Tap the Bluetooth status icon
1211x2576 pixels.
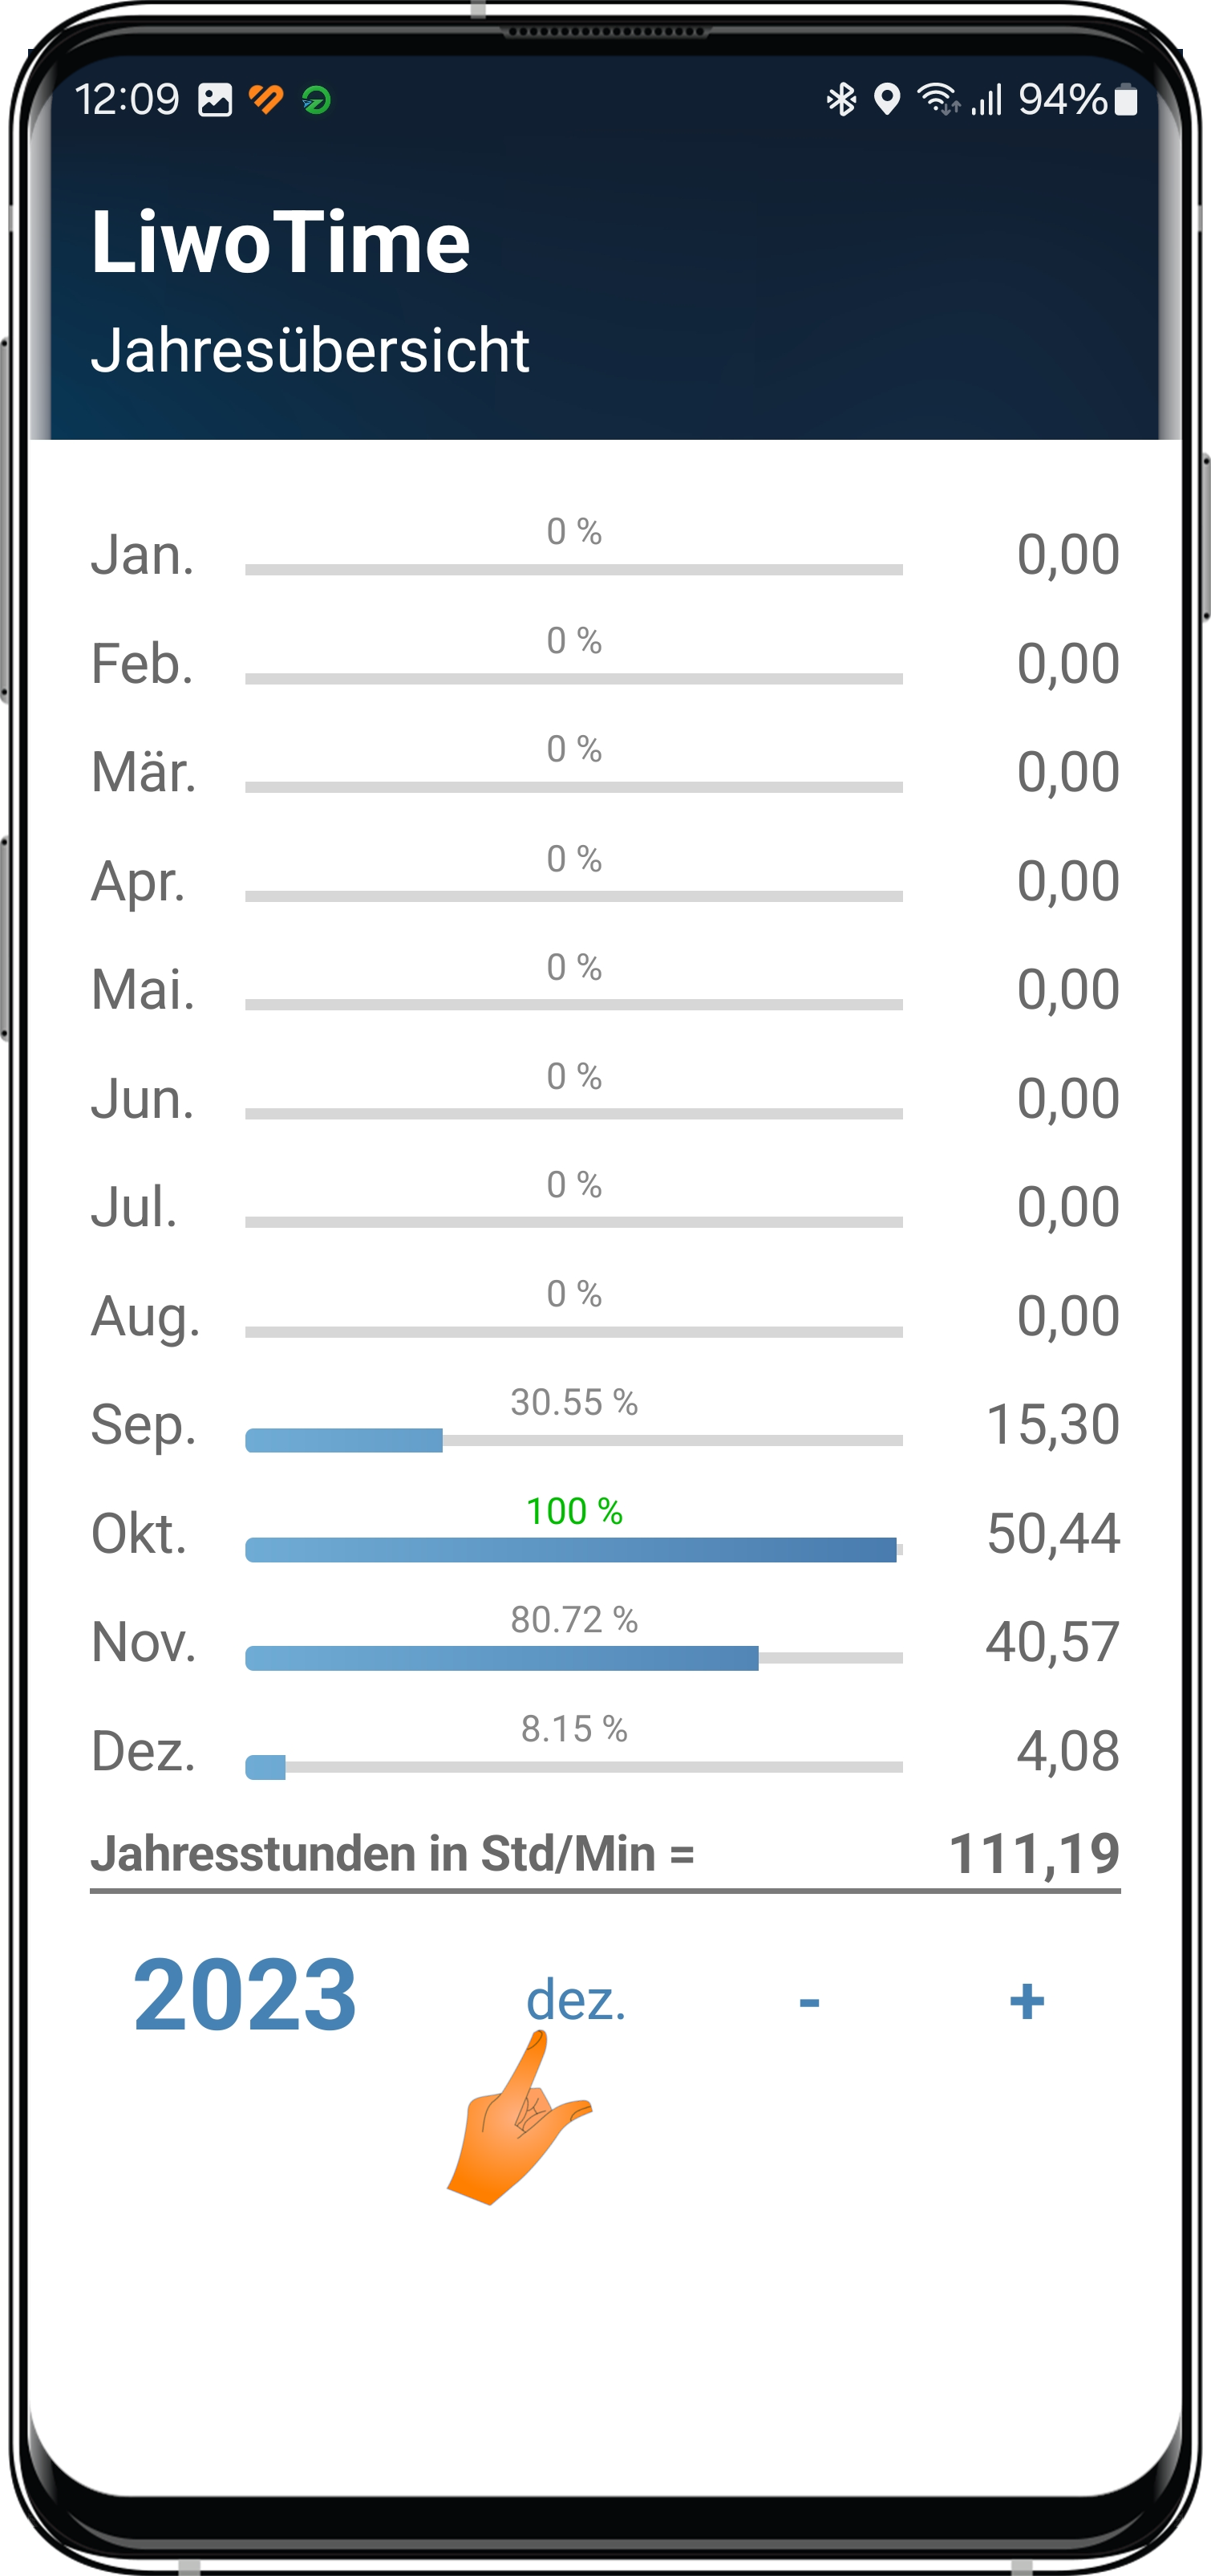[841, 100]
